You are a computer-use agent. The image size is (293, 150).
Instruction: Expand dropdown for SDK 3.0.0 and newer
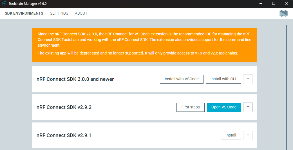point(248,79)
